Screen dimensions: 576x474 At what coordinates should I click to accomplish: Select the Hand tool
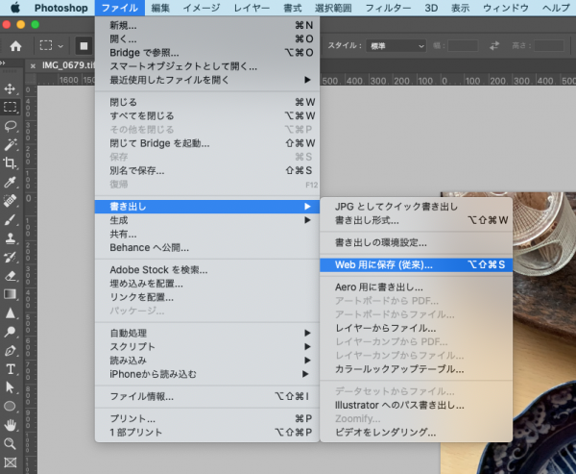[x=11, y=425]
